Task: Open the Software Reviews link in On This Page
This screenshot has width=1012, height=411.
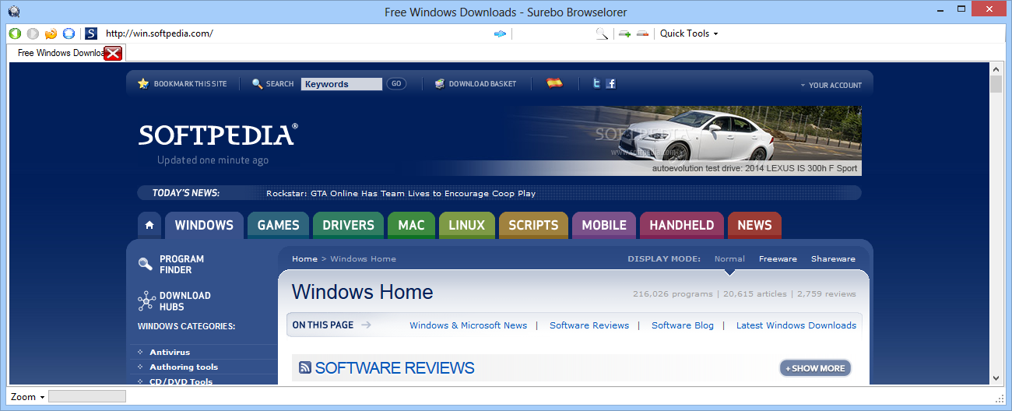Action: 589,325
